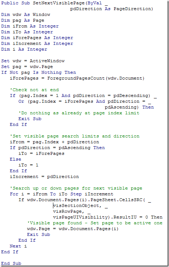Select the "Dim wdw As Window" line
This screenshot has height=267, width=169.
click(x=26, y=14)
